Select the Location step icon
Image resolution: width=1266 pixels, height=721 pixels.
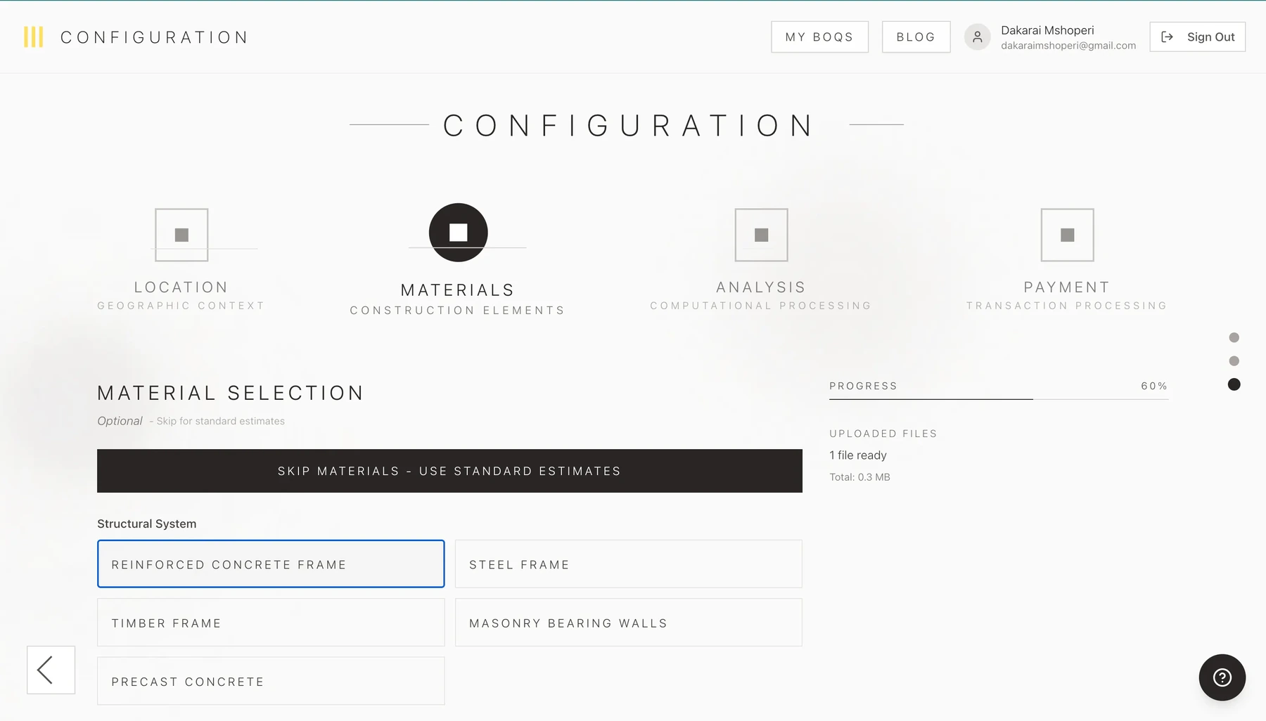point(181,235)
